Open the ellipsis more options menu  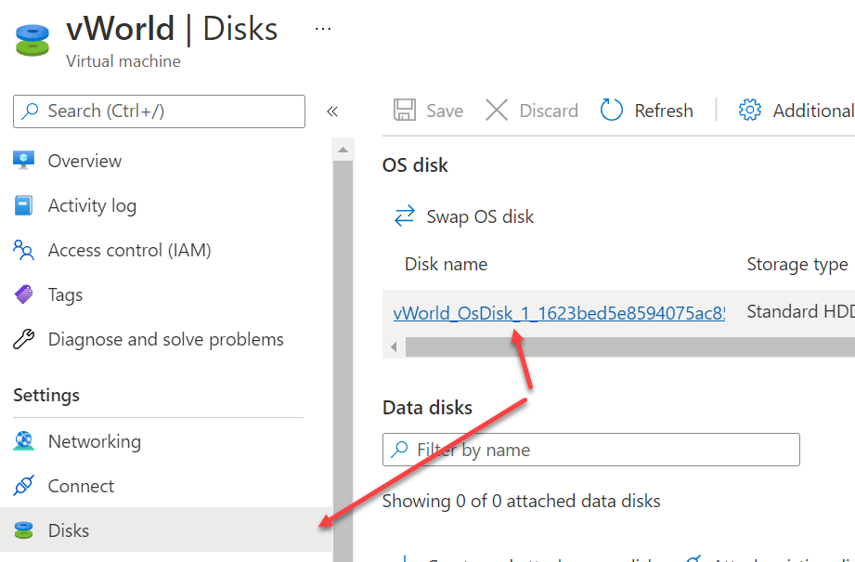pos(322,29)
